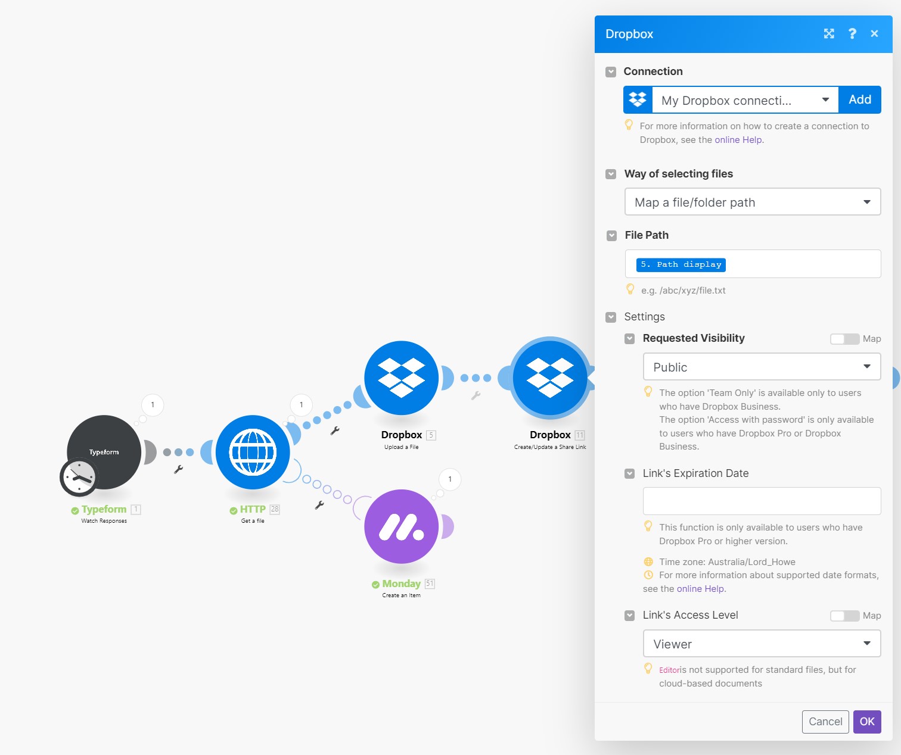Close the Dropbox settings panel
The width and height of the screenshot is (901, 755).
click(874, 34)
